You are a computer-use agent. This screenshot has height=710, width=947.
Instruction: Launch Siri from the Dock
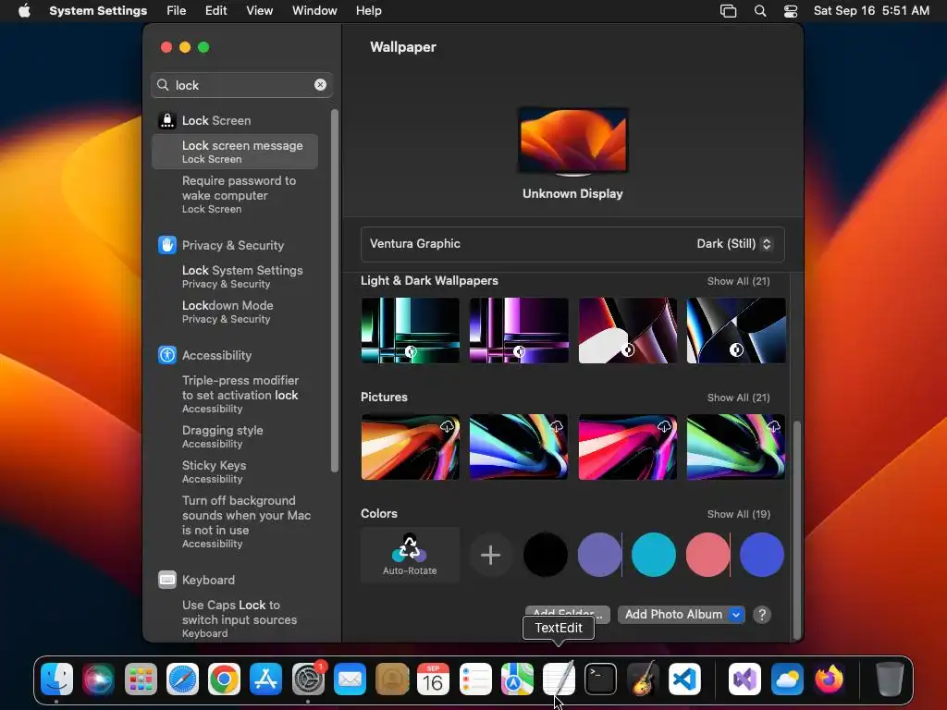pos(98,679)
